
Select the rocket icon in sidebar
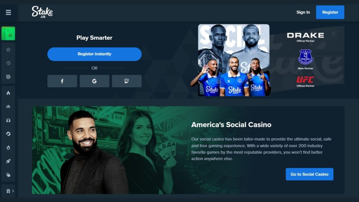point(8,161)
